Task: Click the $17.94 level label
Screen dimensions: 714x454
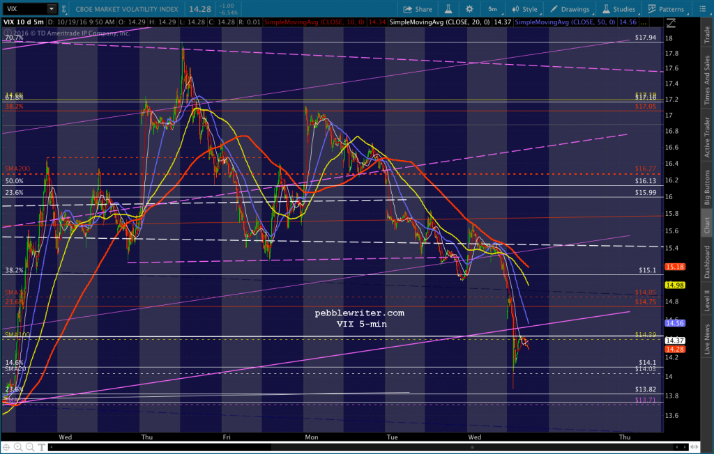Action: tap(645, 38)
